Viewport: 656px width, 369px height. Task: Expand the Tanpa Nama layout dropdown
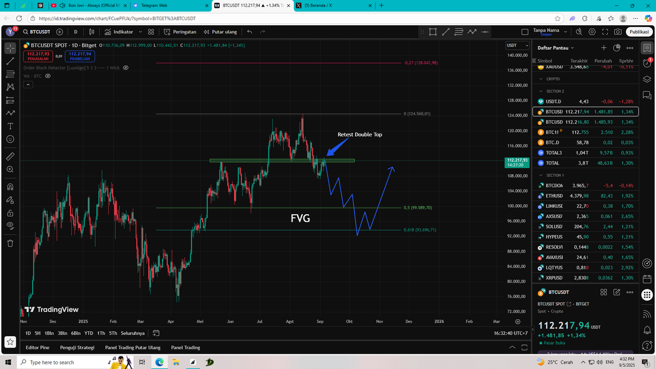(565, 32)
